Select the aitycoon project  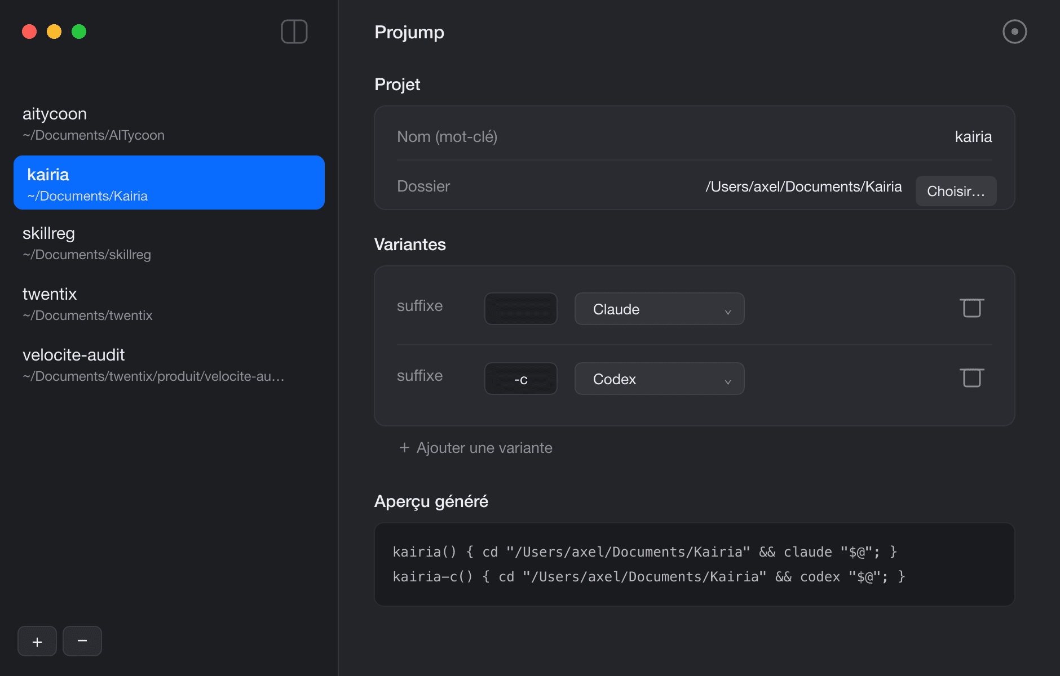pos(169,124)
